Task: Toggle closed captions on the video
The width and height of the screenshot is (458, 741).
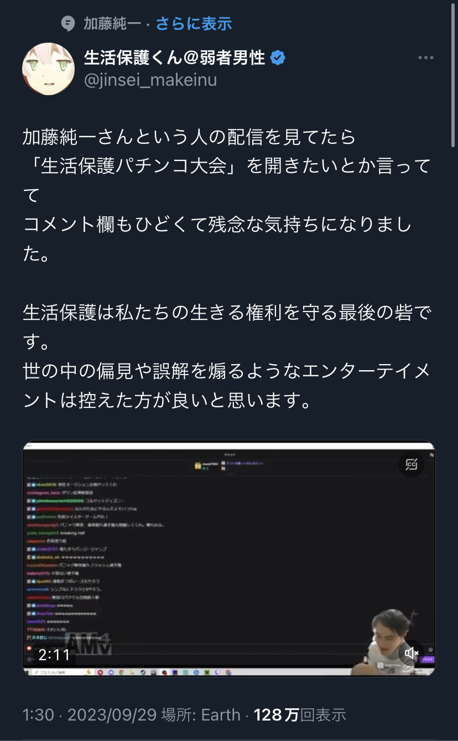Action: pos(411,464)
